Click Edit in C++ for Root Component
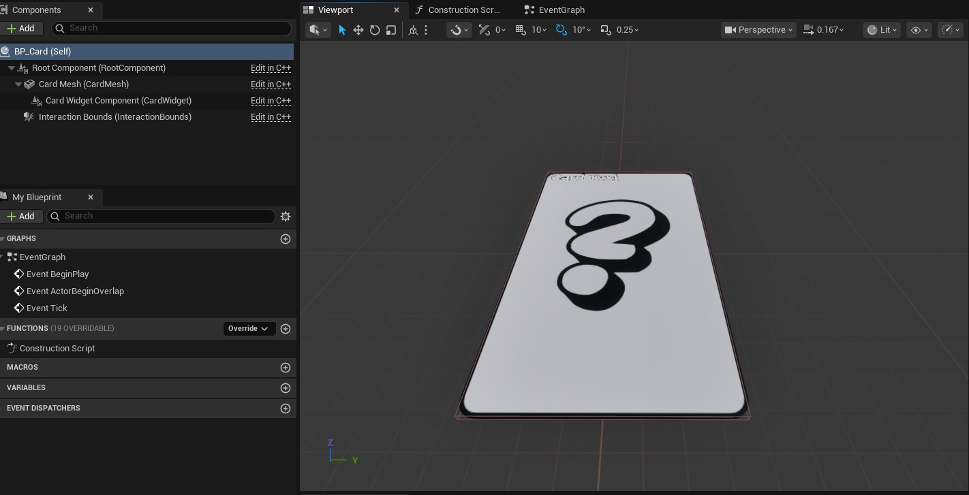Viewport: 969px width, 495px height. pyautogui.click(x=271, y=68)
